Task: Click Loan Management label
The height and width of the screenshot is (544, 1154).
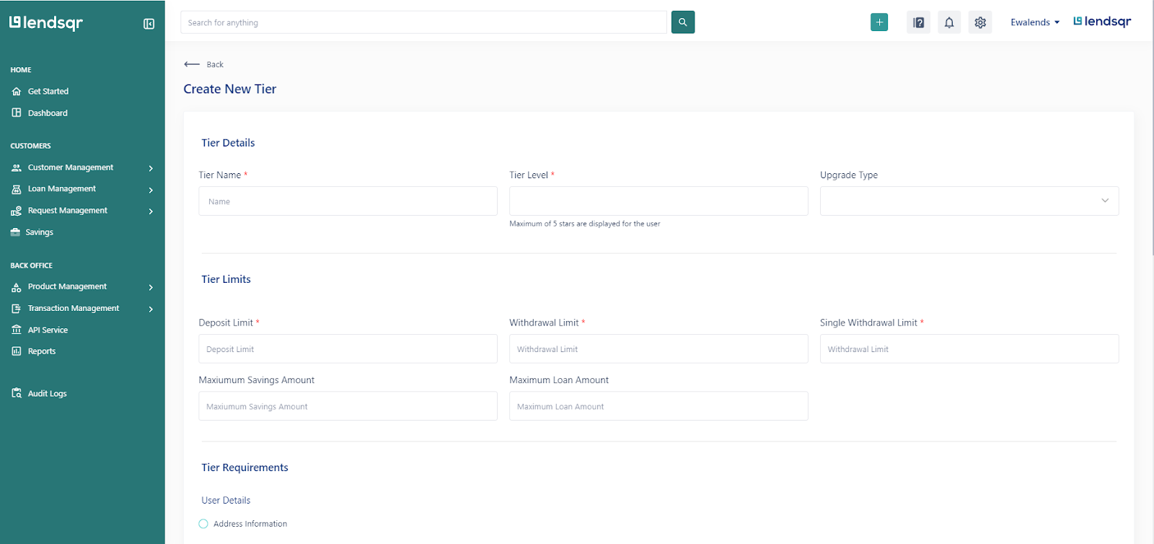Action: pyautogui.click(x=62, y=189)
